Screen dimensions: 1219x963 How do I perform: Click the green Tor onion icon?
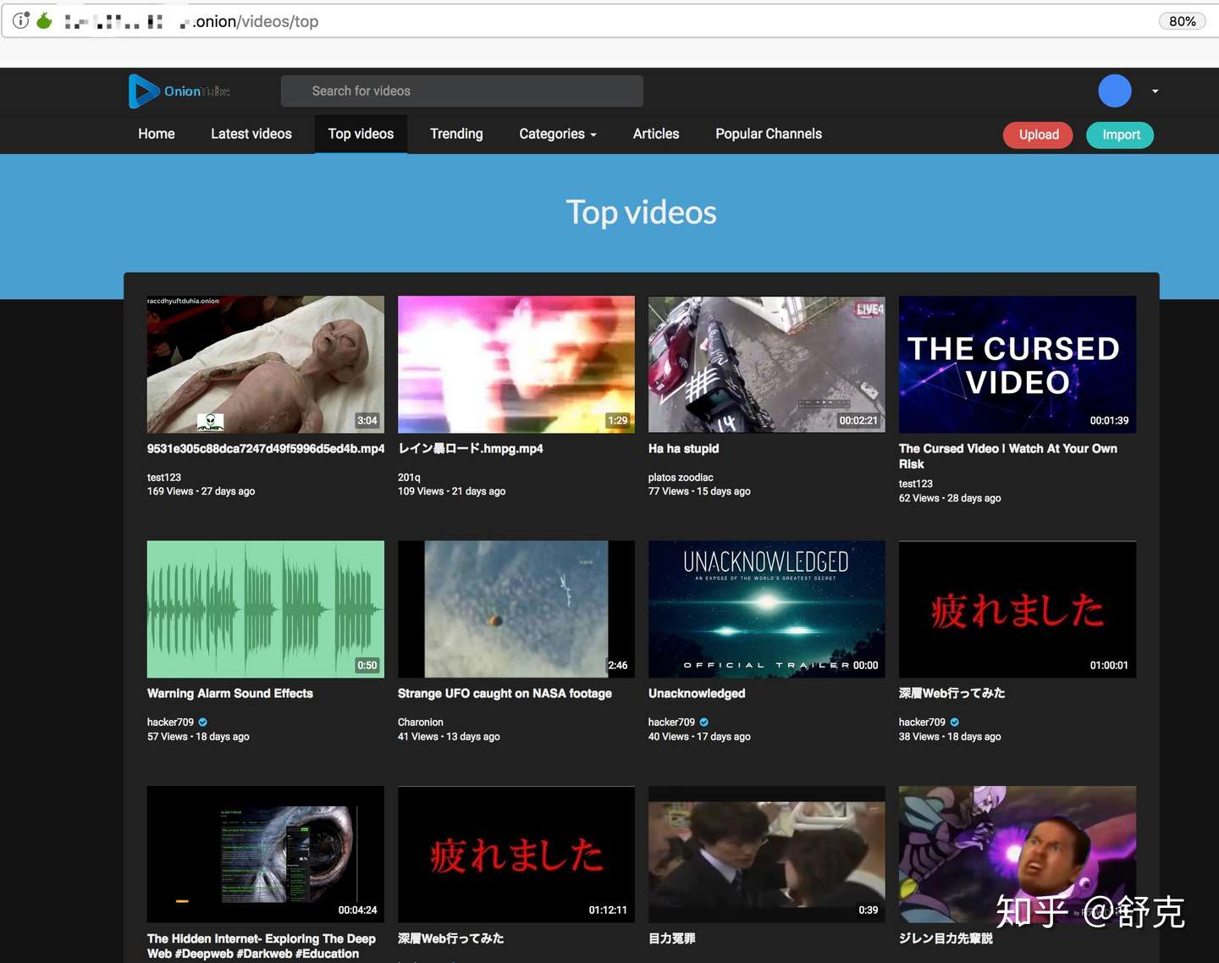(44, 20)
